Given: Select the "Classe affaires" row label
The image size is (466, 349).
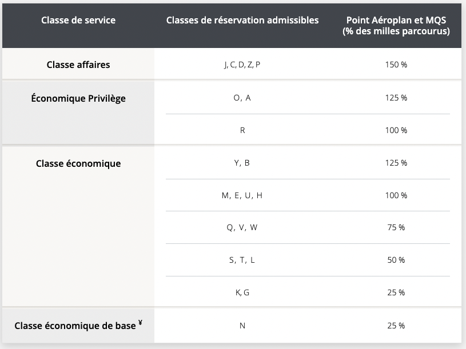Looking at the screenshot, I should pos(78,65).
